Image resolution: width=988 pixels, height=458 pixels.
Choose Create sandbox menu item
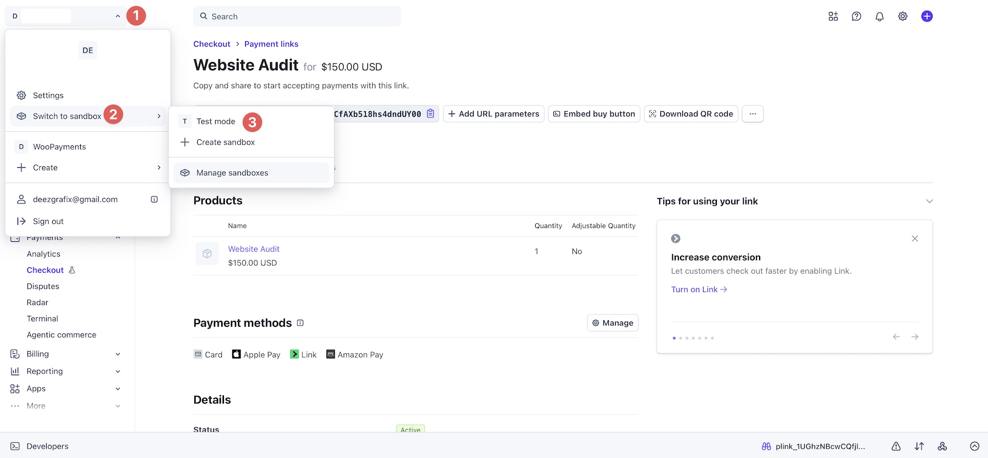251,142
